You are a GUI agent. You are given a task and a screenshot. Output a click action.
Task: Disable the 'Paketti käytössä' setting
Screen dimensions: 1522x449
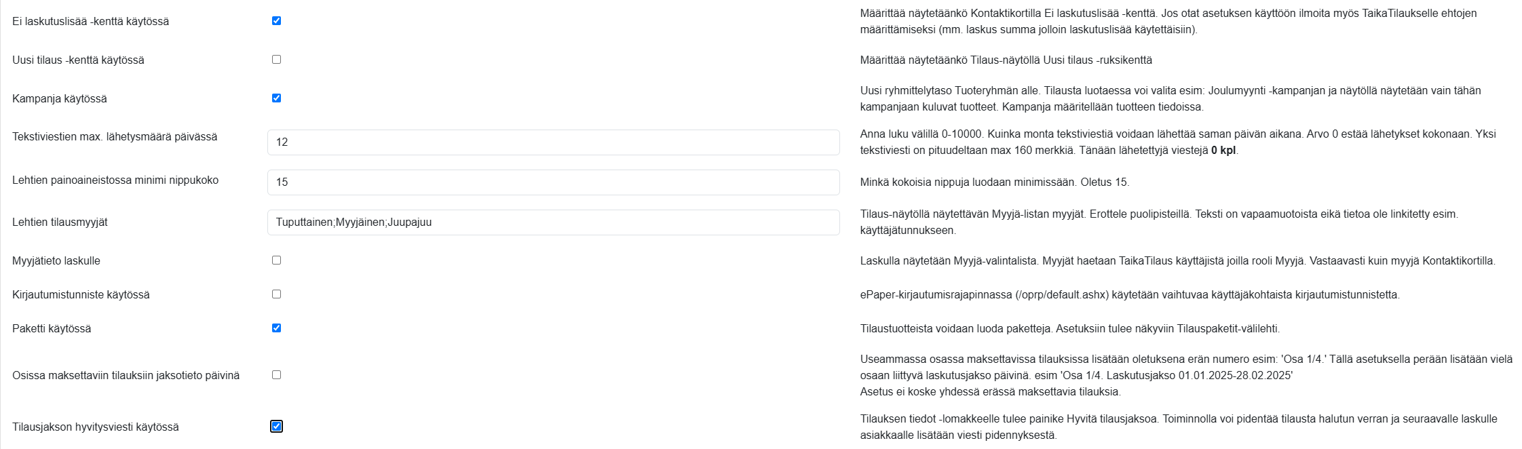275,328
